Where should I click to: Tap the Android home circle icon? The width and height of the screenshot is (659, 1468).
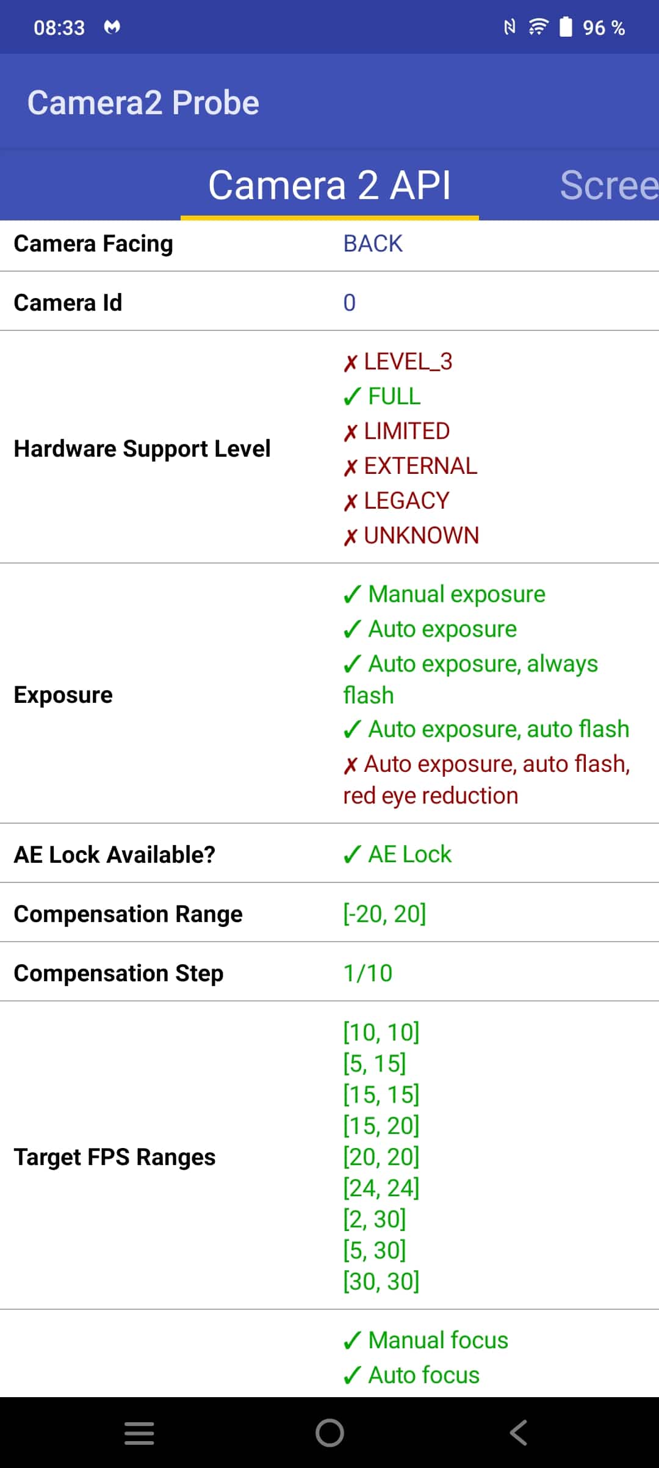coord(329,1433)
